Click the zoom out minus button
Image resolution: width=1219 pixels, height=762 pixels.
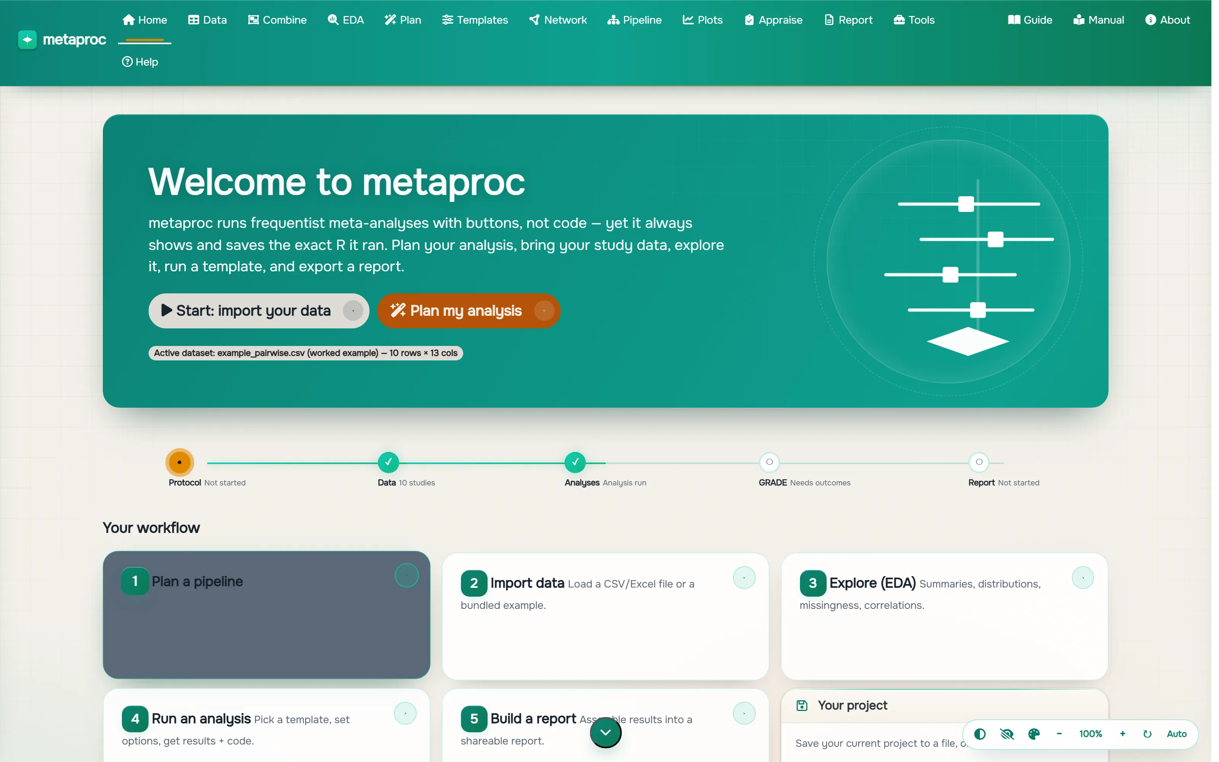[1059, 734]
